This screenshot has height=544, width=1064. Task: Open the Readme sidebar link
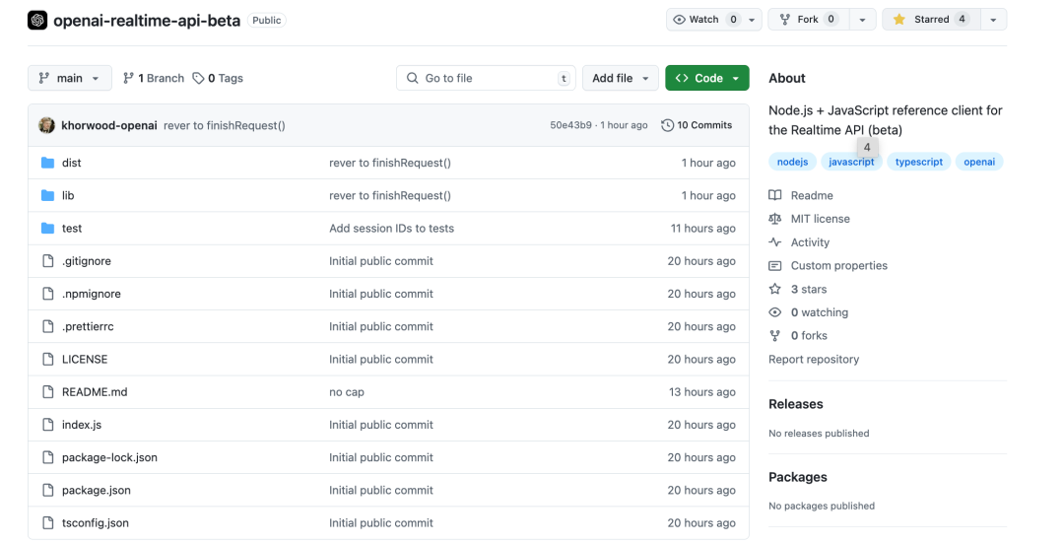812,195
